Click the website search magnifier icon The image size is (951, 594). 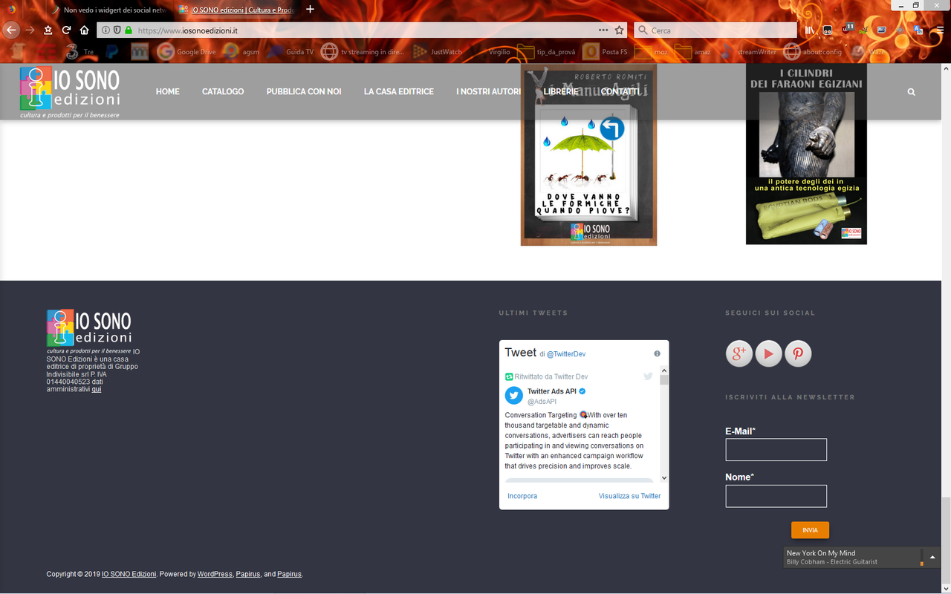(x=912, y=92)
